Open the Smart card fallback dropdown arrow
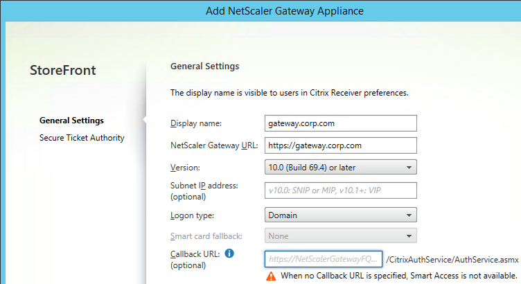 click(x=409, y=236)
